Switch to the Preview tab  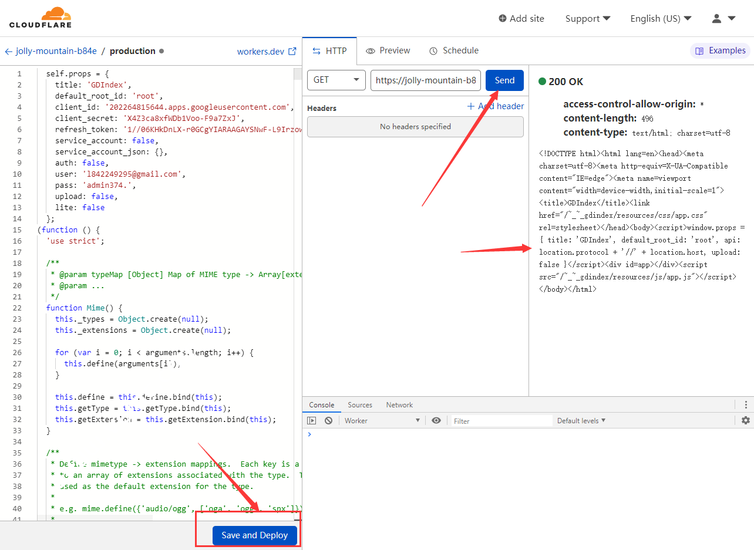pyautogui.click(x=388, y=50)
